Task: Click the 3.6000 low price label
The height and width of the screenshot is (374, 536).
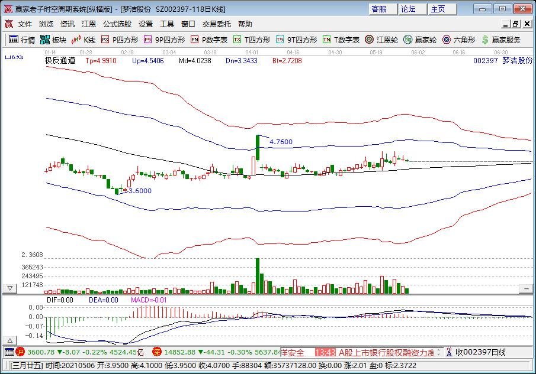Action: [140, 191]
